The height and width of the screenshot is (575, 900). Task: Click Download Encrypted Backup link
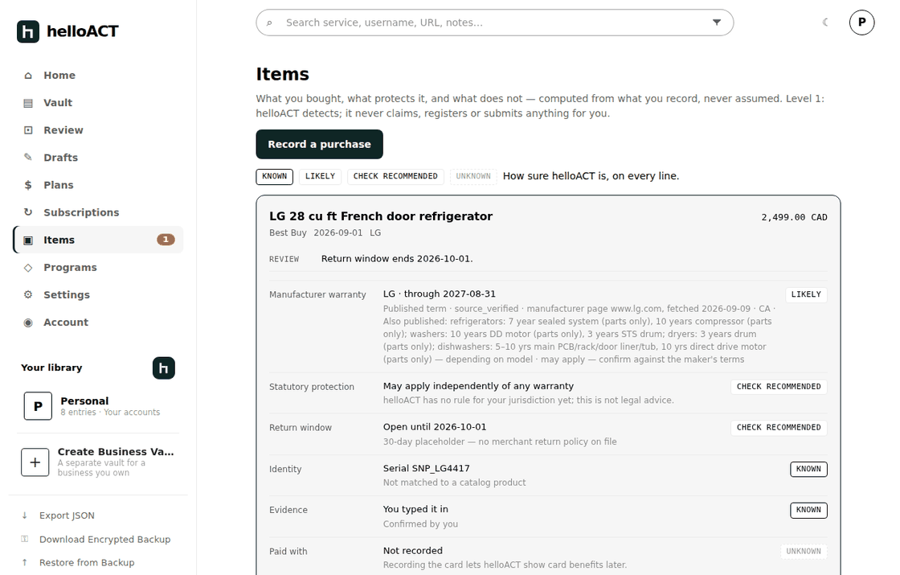click(105, 540)
